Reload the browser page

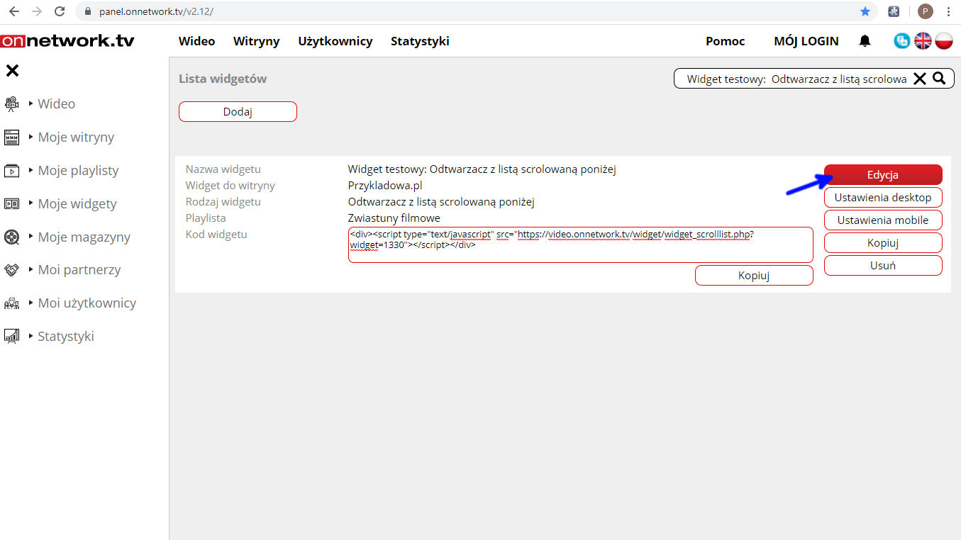tap(60, 11)
